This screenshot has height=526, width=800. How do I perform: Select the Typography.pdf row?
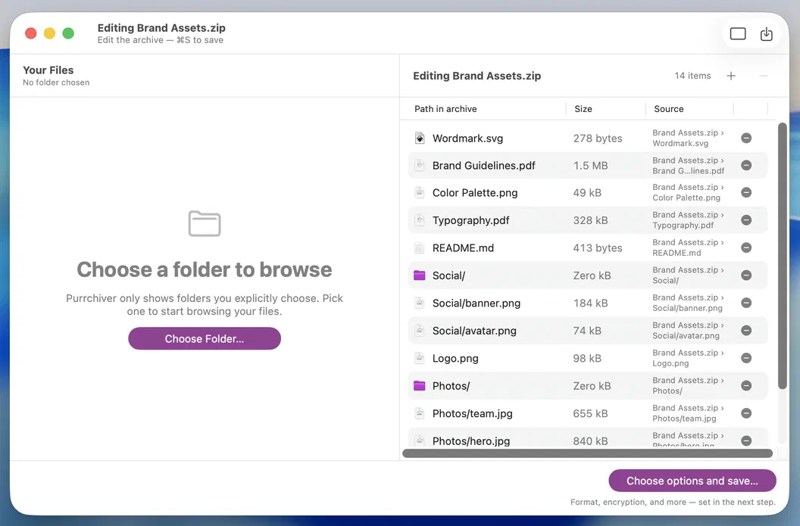588,220
